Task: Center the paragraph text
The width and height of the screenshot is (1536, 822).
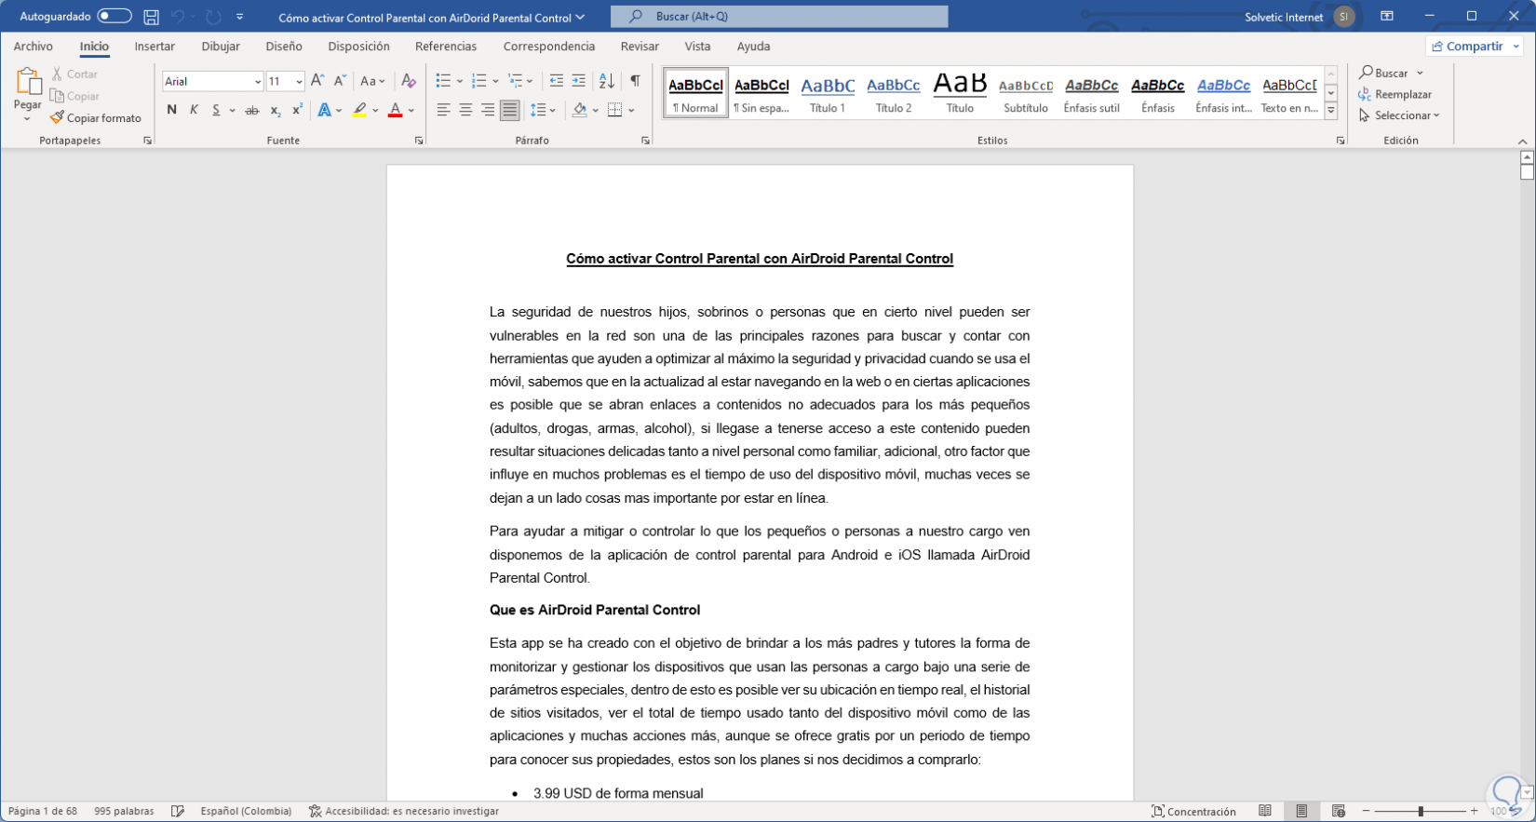Action: pos(465,110)
